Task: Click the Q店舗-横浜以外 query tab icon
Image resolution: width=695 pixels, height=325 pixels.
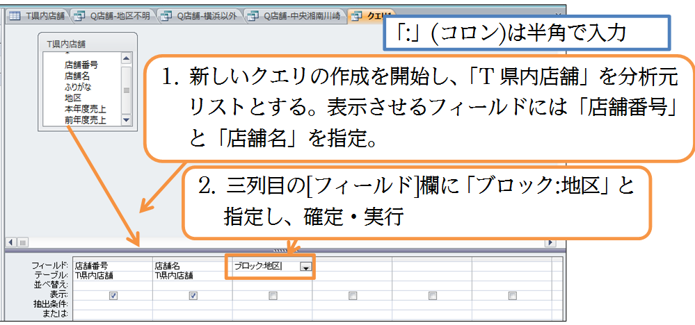Action: pyautogui.click(x=166, y=14)
